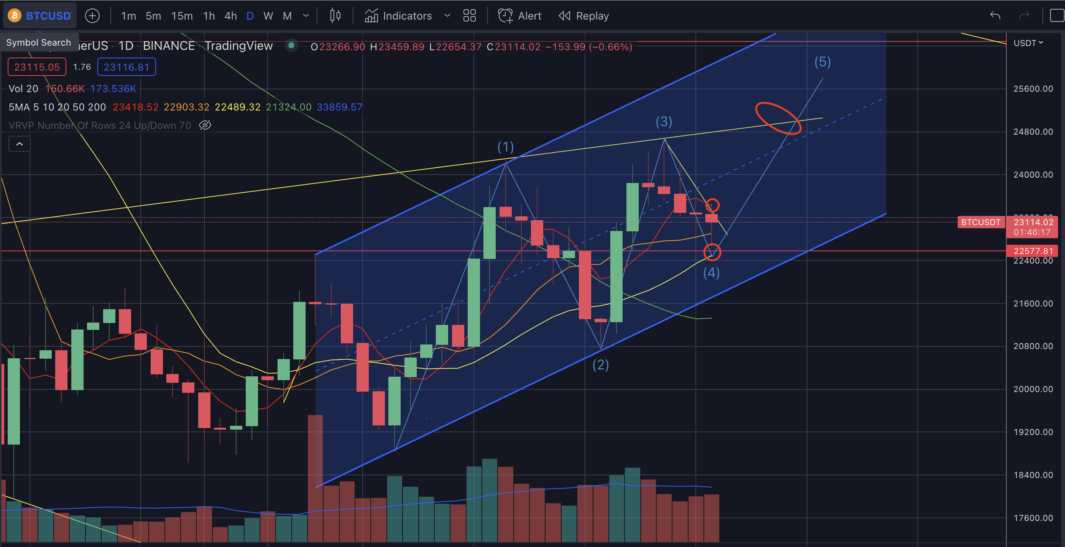
Task: Open the indicator templates grid icon
Action: [x=470, y=16]
